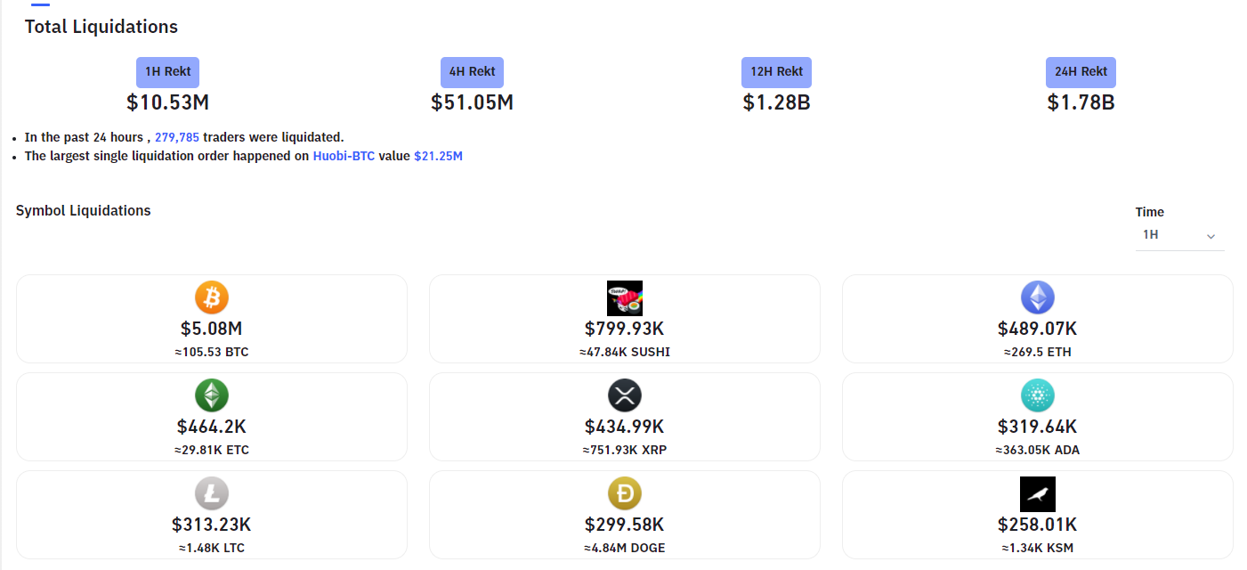Image resolution: width=1247 pixels, height=570 pixels.
Task: Click the XRP black circle icon
Action: 624,395
